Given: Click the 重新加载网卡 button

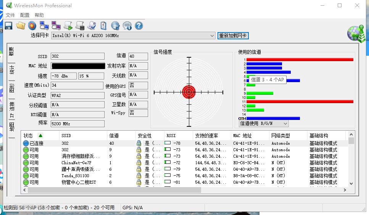Looking at the screenshot, I should click(233, 36).
